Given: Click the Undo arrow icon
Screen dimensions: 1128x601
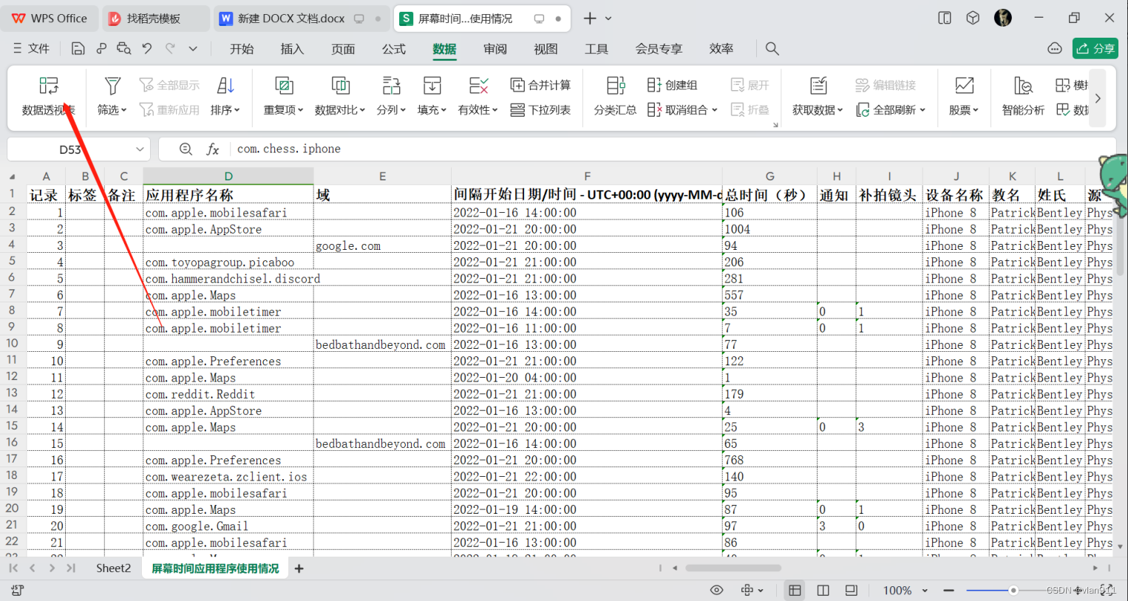Looking at the screenshot, I should 147,48.
